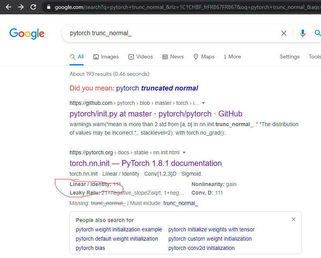Click the Images tab camera icon

(95, 56)
